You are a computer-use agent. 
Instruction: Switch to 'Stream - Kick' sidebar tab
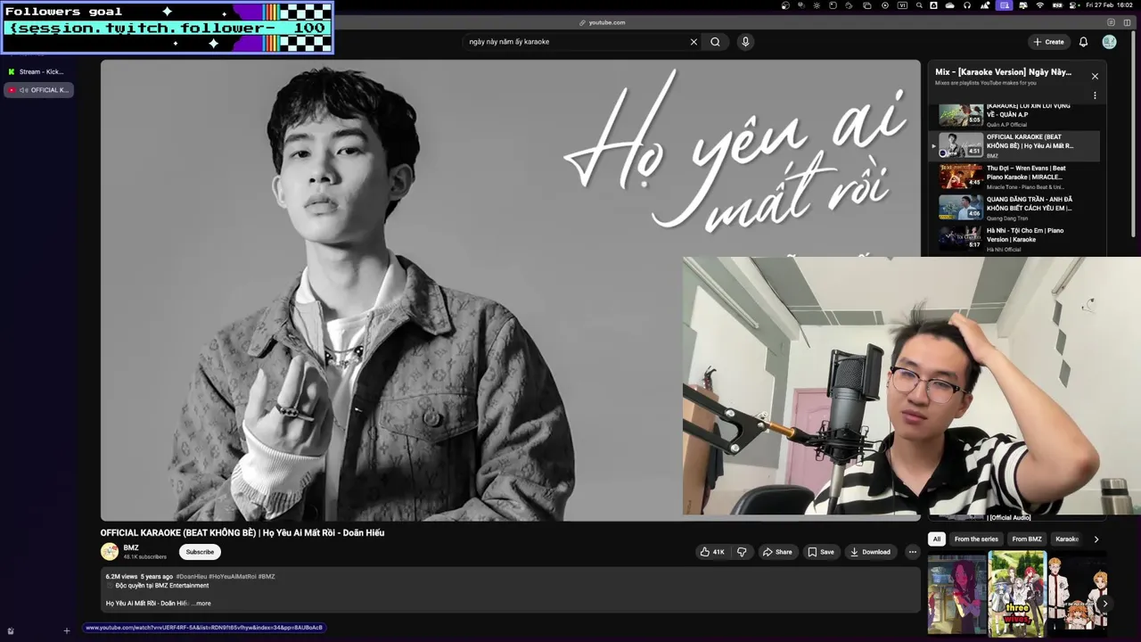click(x=38, y=71)
